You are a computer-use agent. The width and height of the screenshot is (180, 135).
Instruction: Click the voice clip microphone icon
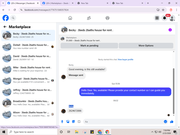tap(62, 122)
